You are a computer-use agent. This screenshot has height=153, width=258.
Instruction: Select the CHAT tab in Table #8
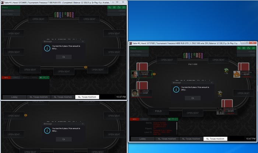(x=144, y=119)
